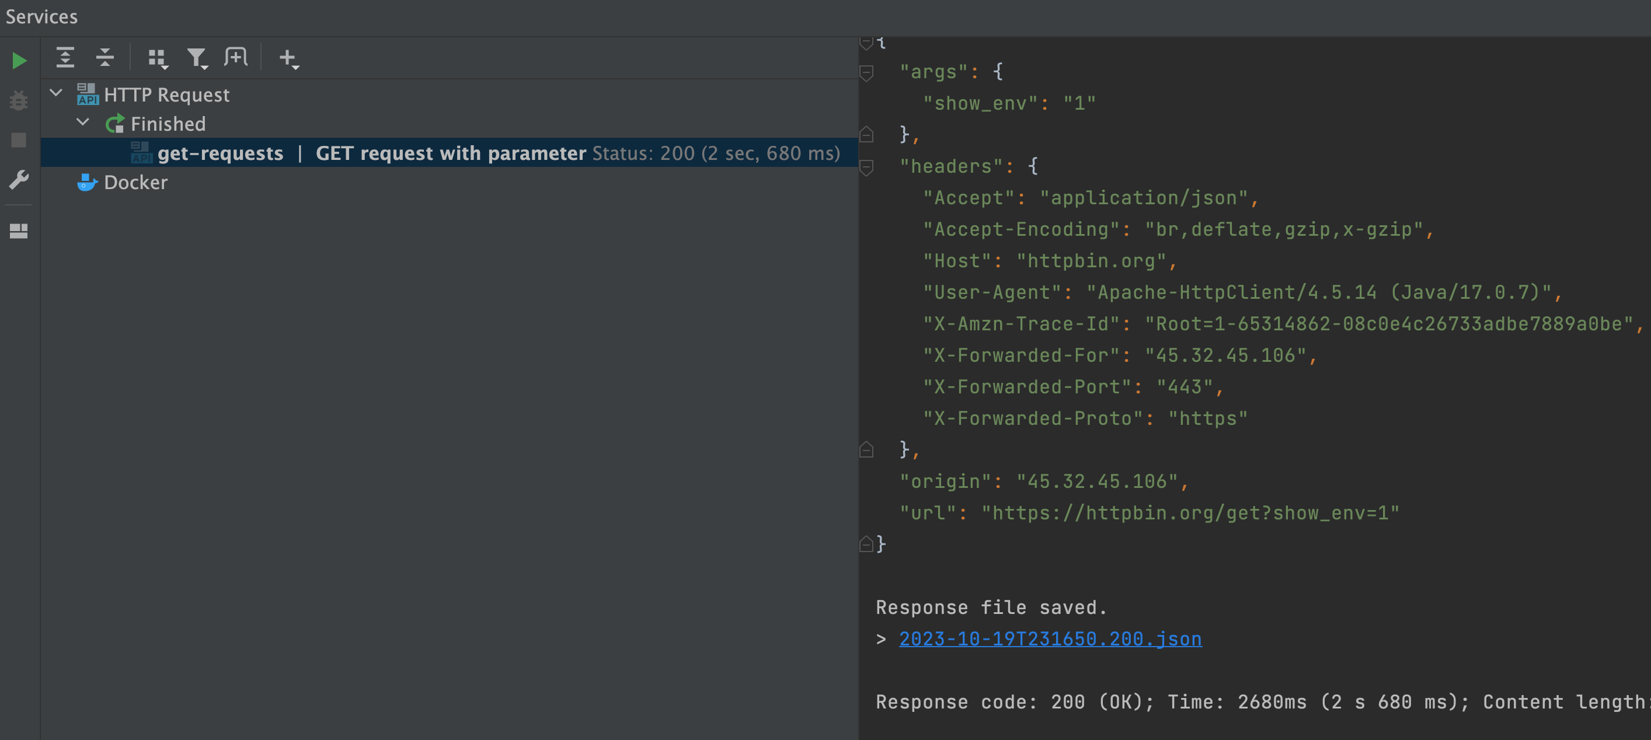Click Collapse All in services toolbar
This screenshot has height=740, width=1651.
click(105, 58)
